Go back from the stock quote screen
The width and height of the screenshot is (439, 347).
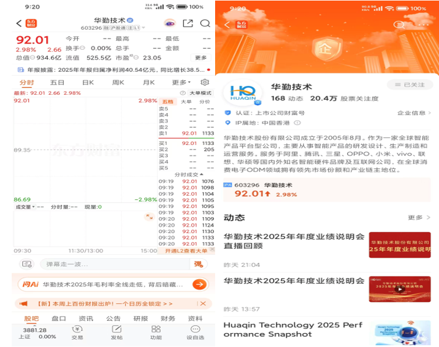pyautogui.click(x=19, y=23)
